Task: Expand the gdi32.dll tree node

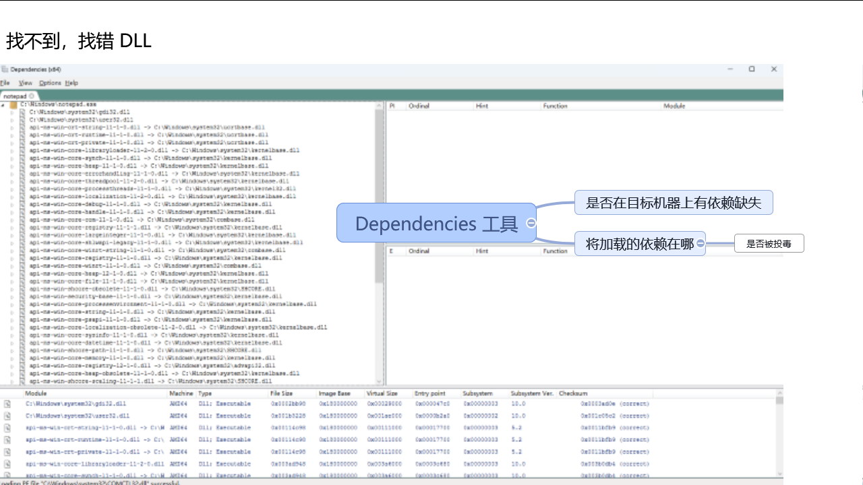Action: (x=11, y=112)
